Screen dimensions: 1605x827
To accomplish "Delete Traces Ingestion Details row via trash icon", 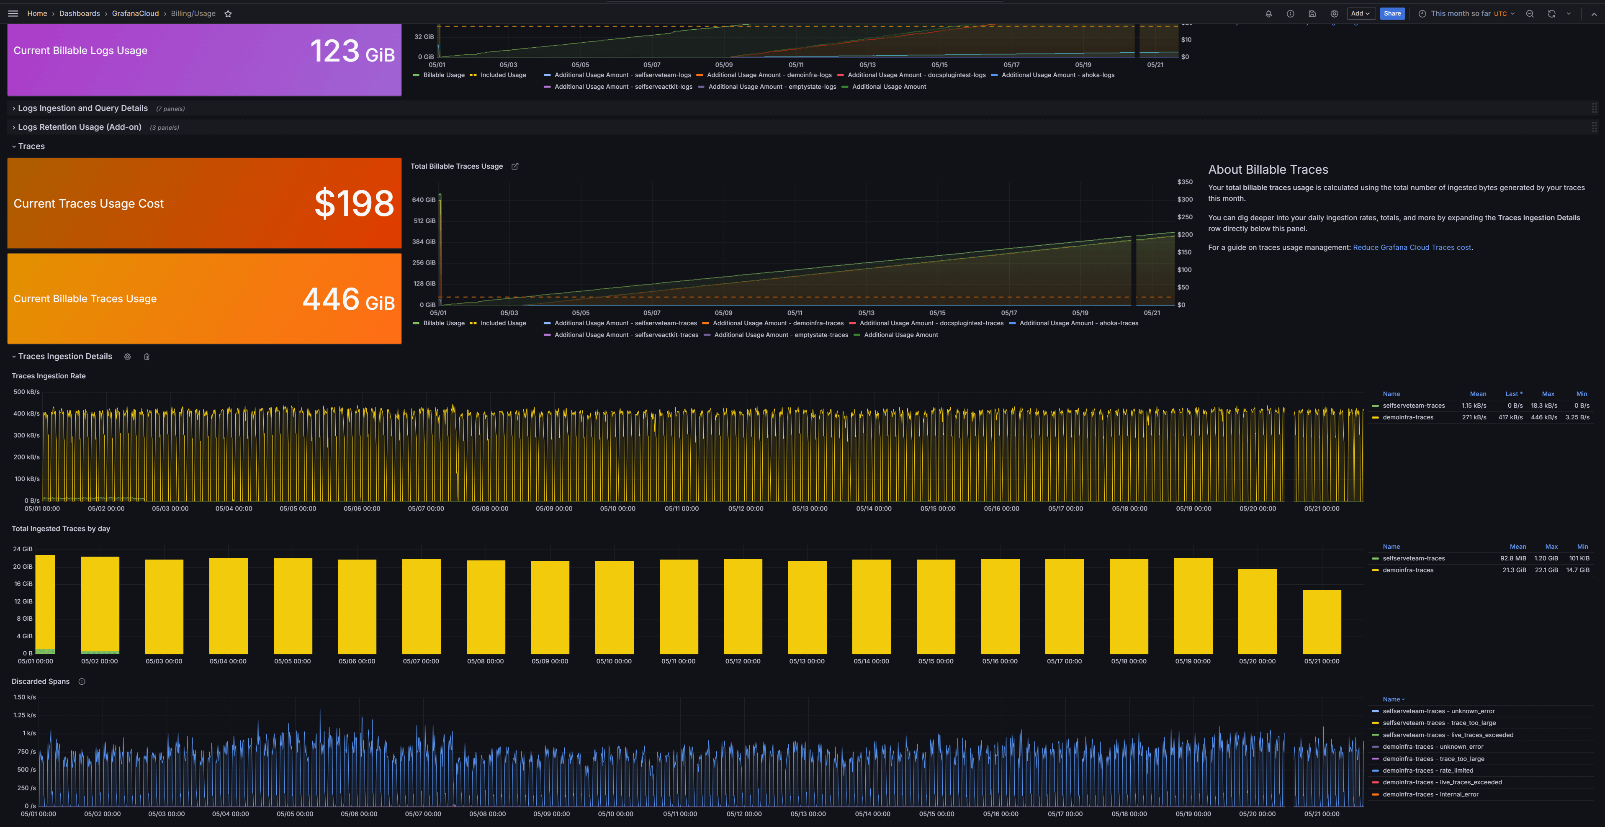I will (147, 357).
